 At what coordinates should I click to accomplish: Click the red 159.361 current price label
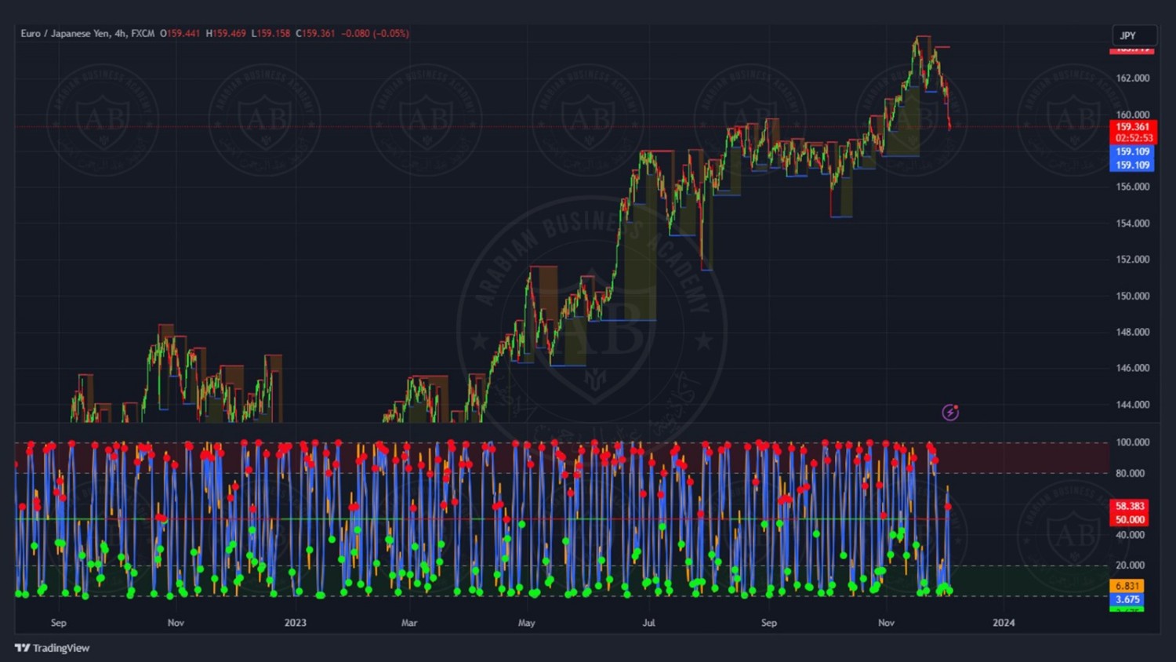coord(1132,127)
